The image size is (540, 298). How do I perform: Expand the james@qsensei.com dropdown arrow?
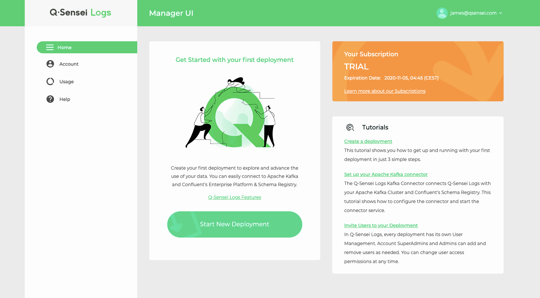coord(501,13)
